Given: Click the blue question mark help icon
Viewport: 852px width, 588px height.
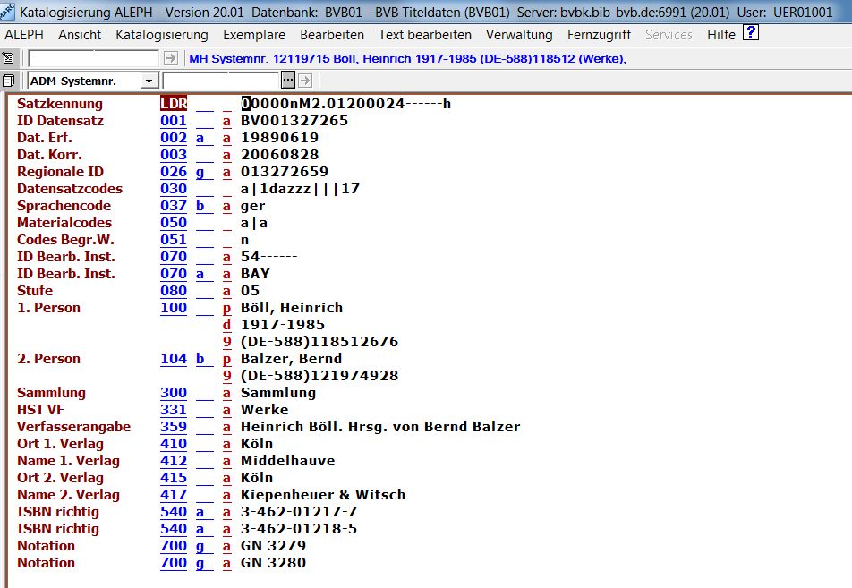Looking at the screenshot, I should tap(751, 34).
